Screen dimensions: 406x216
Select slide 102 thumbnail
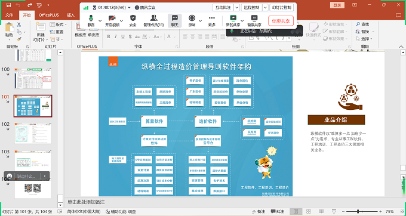(x=33, y=133)
